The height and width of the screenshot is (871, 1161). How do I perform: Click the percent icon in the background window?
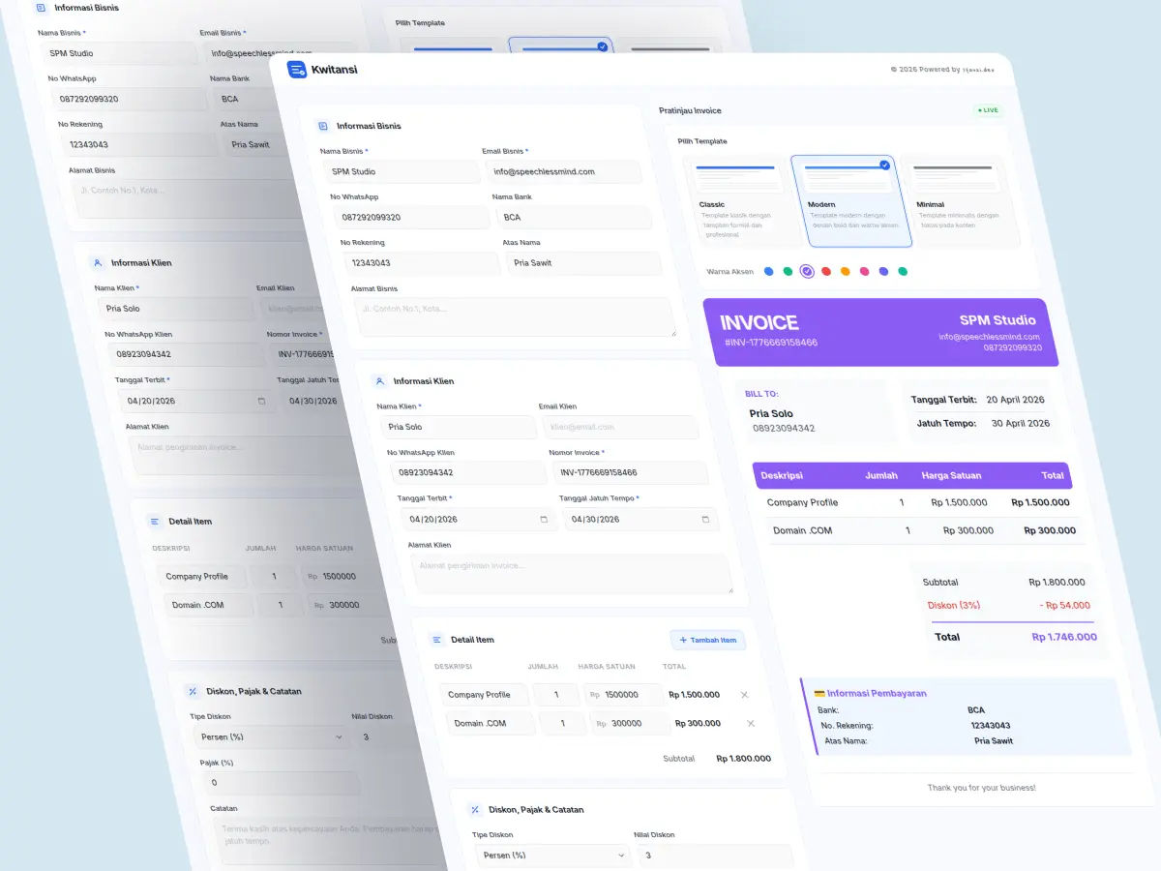pos(193,691)
